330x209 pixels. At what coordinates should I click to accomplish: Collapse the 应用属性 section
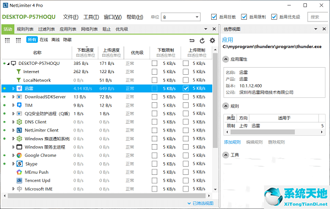pos(226,59)
